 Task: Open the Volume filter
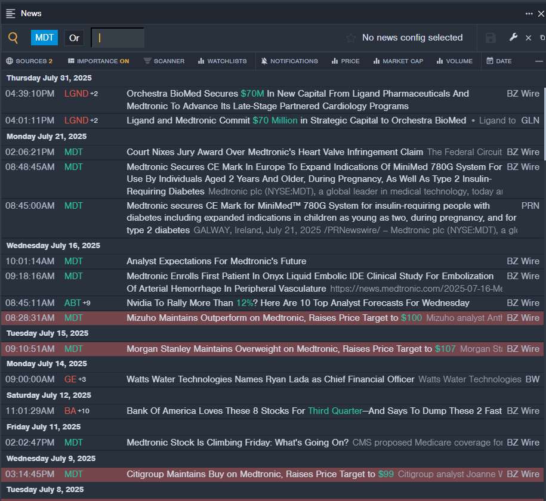pos(455,61)
